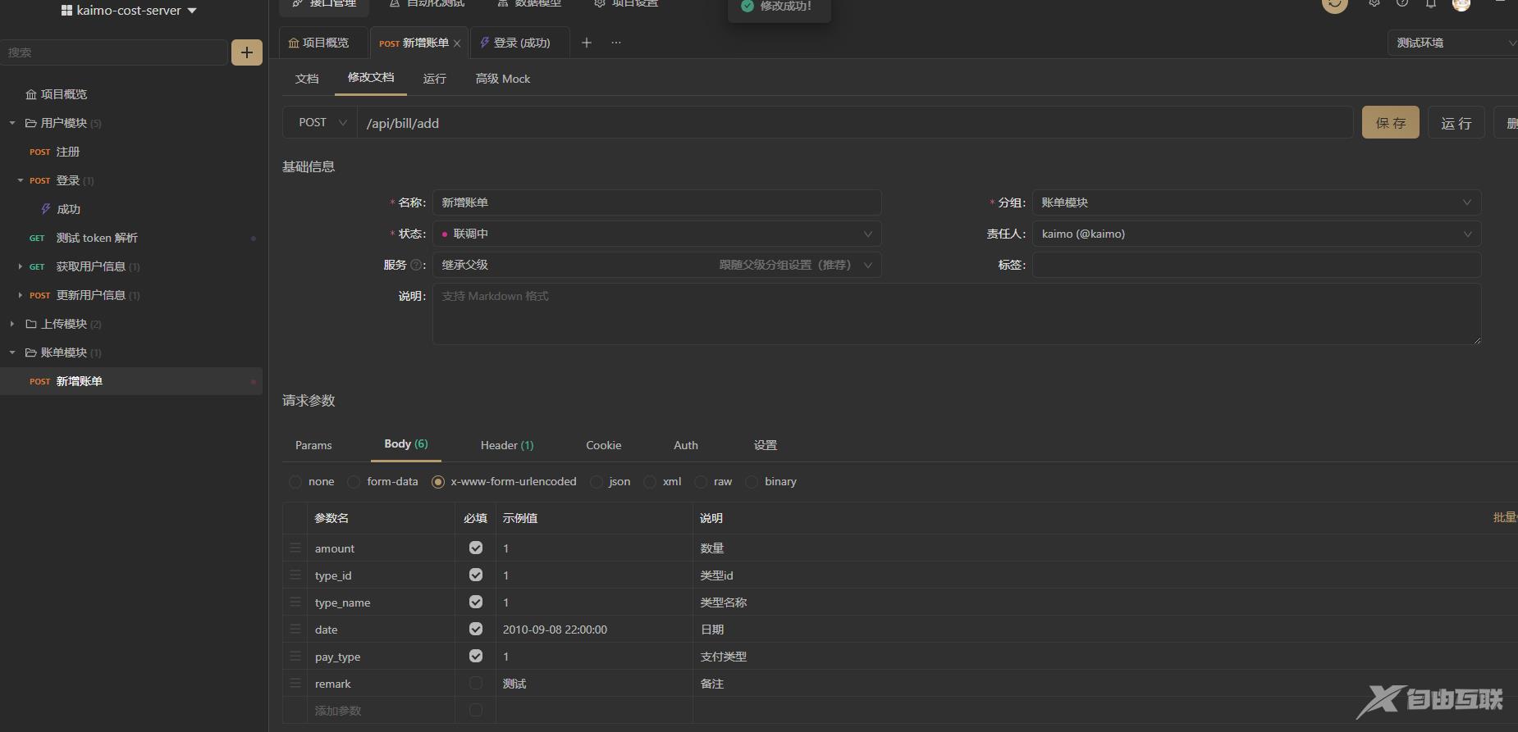Open a new tab with the plus icon
Viewport: 1518px width, 732px height.
(x=586, y=43)
